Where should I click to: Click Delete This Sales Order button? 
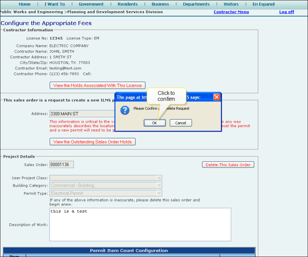click(228, 165)
